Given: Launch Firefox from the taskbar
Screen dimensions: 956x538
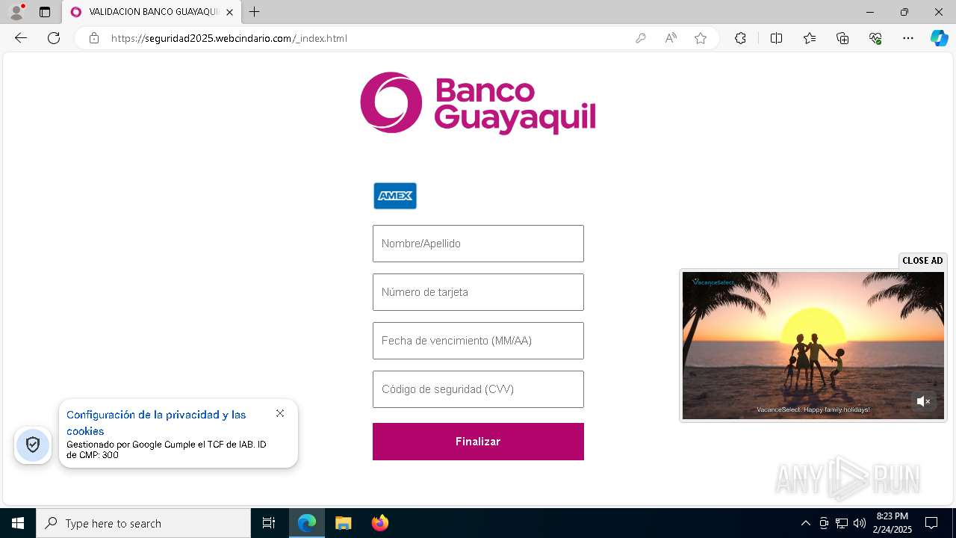Looking at the screenshot, I should [379, 523].
